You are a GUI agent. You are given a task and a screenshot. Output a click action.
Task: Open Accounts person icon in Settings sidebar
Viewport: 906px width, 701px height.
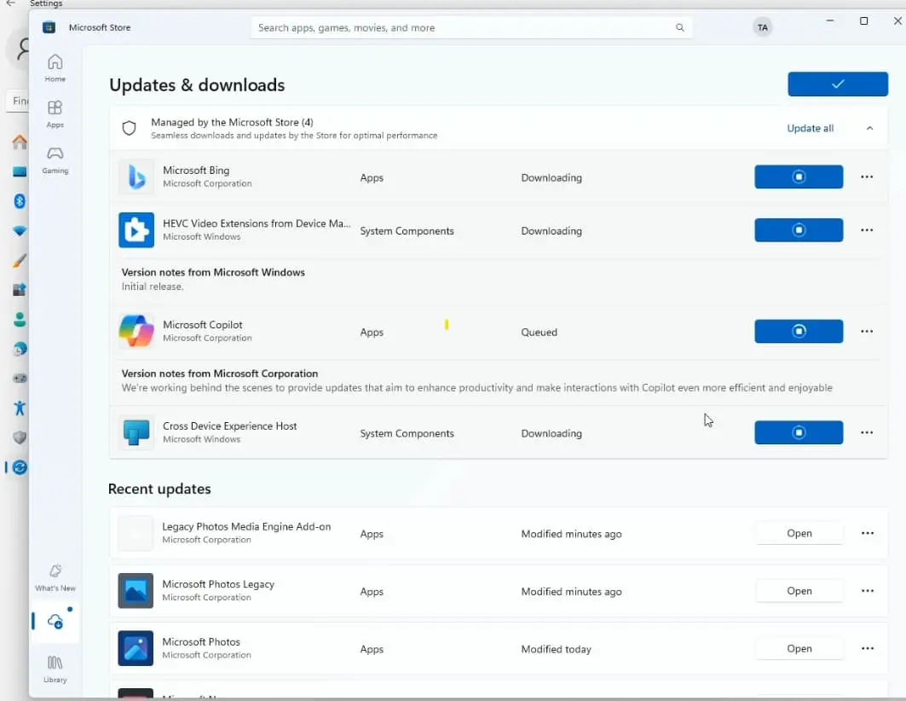coord(20,320)
